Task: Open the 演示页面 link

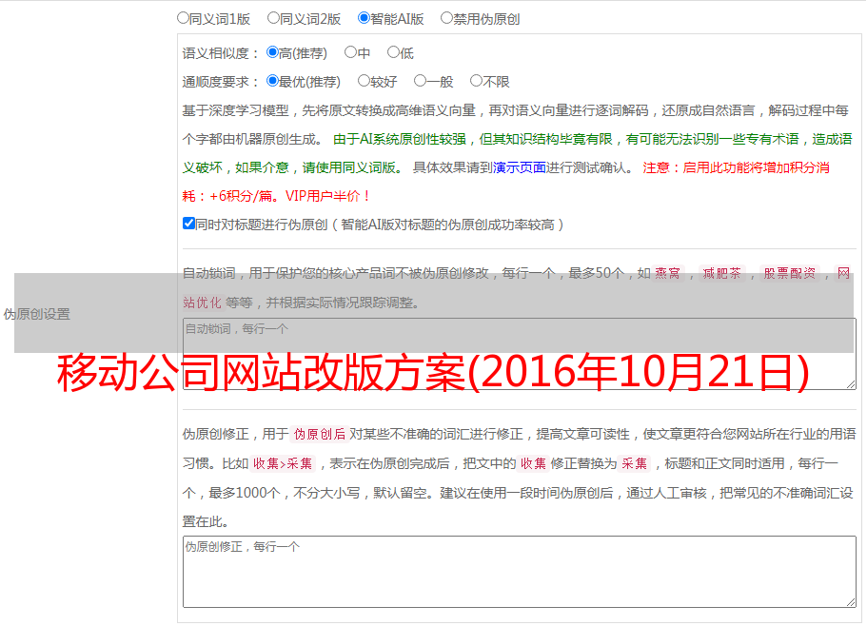Action: [x=520, y=167]
